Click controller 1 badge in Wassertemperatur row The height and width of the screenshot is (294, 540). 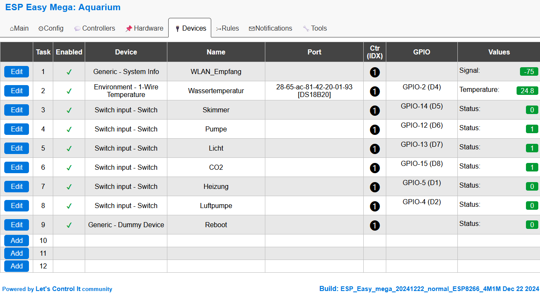pos(374,91)
